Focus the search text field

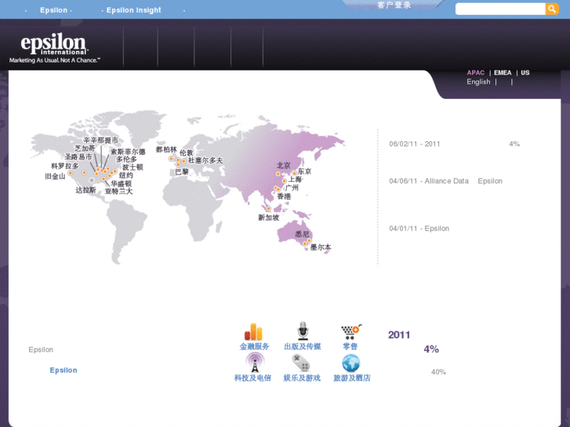click(500, 9)
